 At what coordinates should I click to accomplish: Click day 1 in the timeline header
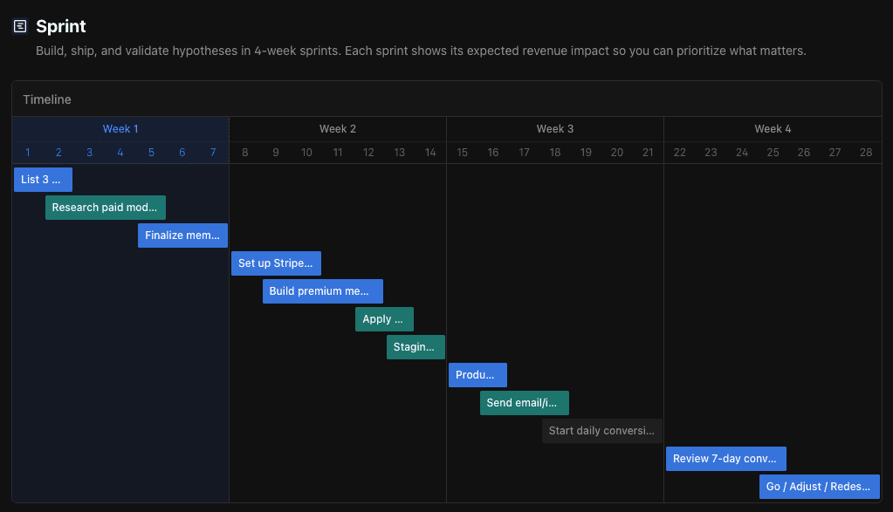28,153
